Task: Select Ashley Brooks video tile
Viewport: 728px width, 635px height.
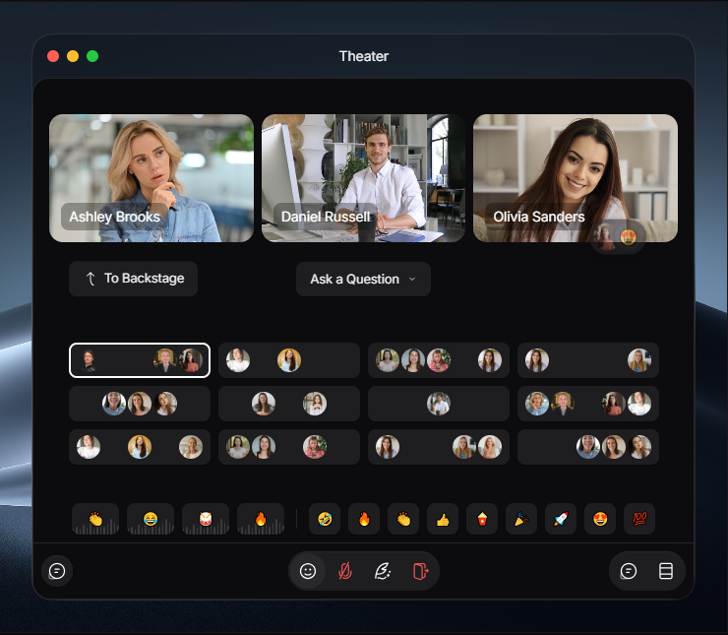Action: (152, 178)
